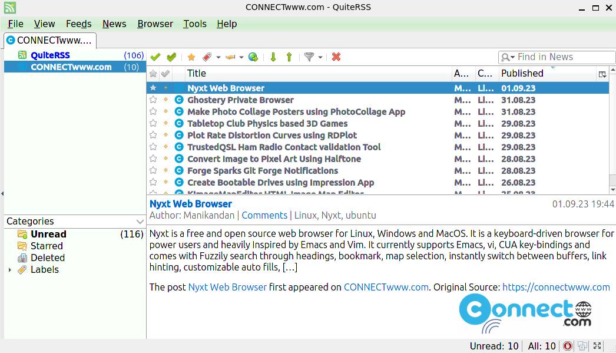Select the CONNECTwww.com feed in tree

point(75,67)
